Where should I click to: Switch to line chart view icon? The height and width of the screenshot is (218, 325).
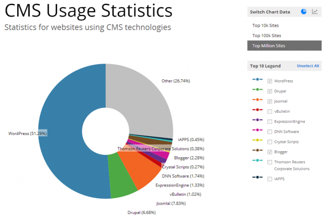pos(315,12)
